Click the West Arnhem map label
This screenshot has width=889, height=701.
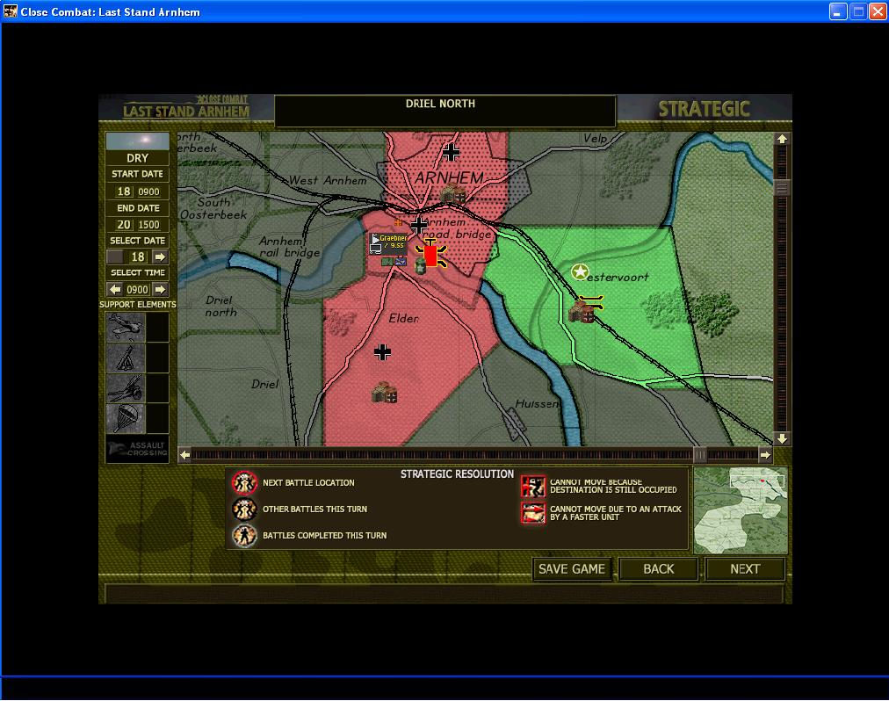click(x=328, y=180)
